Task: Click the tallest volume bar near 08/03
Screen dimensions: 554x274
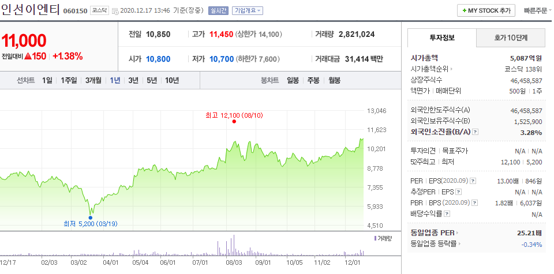Action: [234, 245]
